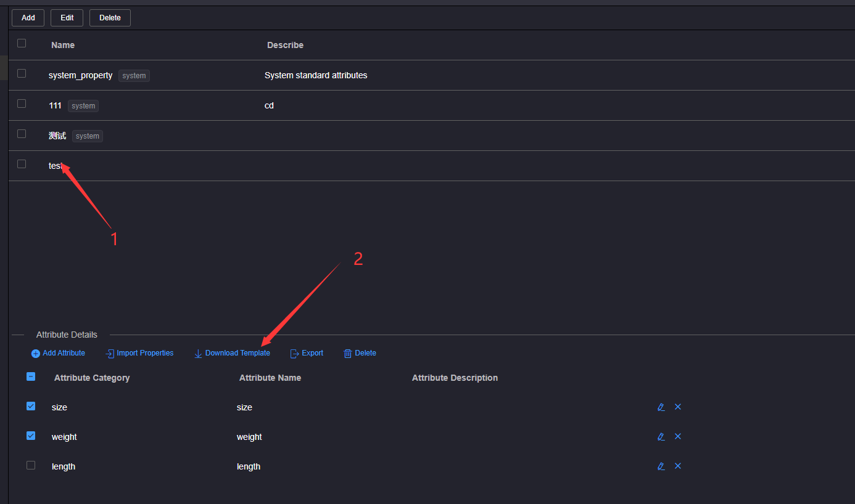This screenshot has height=504, width=855.
Task: Remove the length attribute with X icon
Action: [x=678, y=466]
